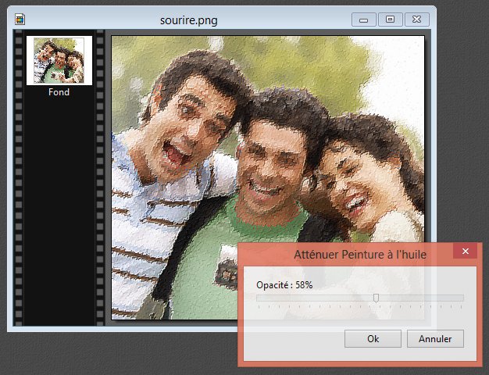The image size is (489, 375).
Task: Click Opacité slider track left of handle
Action: (312, 298)
